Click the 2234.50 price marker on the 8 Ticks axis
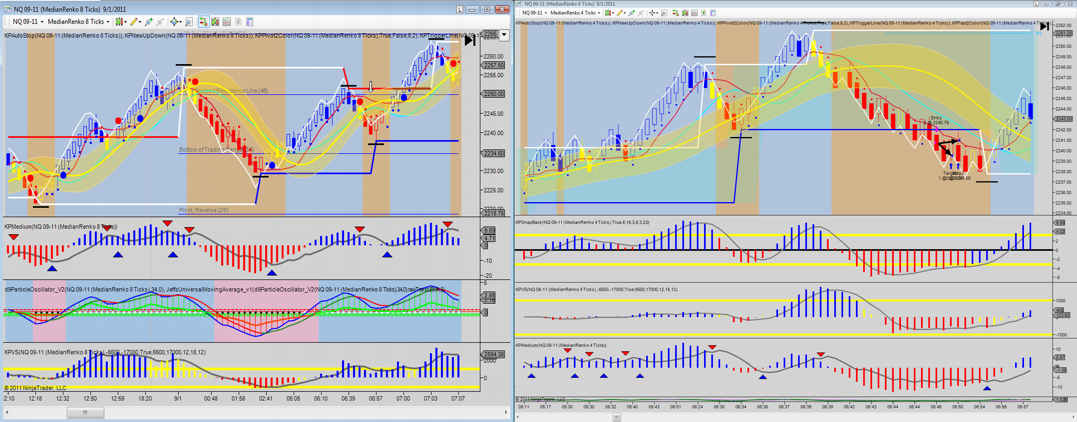 (494, 154)
